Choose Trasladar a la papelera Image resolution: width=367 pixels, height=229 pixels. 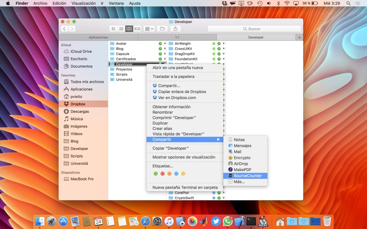185,76
